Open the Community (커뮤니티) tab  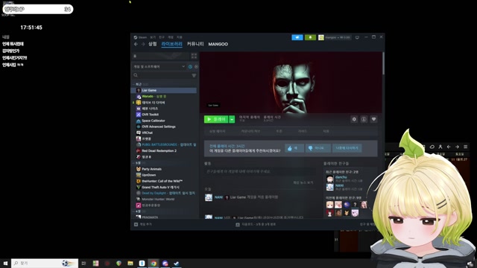(195, 44)
